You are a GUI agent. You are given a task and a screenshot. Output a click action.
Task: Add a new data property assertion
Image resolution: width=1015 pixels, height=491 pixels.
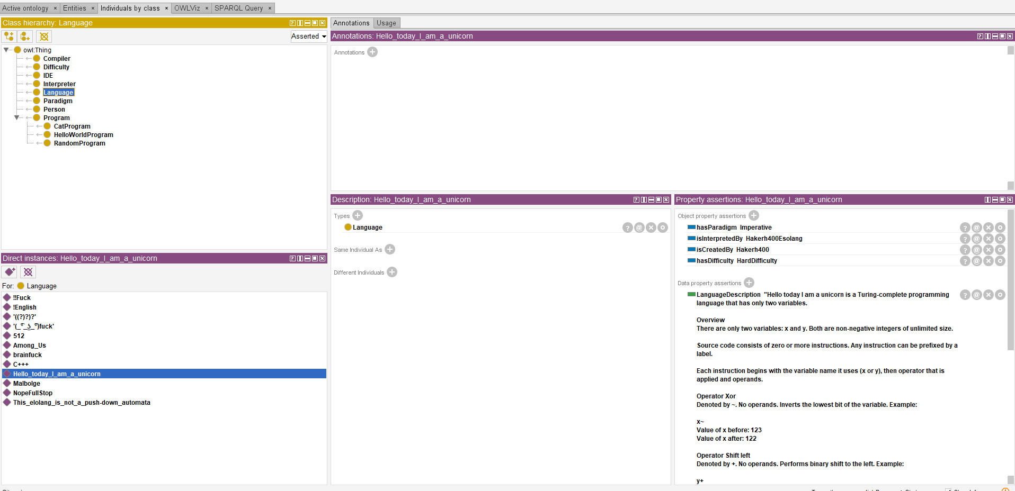click(749, 283)
